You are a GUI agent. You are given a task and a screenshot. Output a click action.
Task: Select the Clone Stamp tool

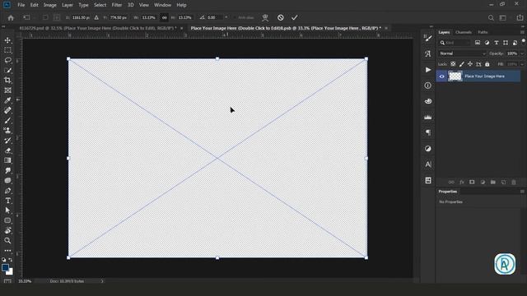point(7,130)
